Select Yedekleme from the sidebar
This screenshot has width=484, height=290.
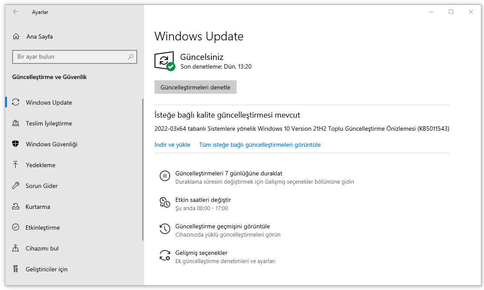click(40, 165)
